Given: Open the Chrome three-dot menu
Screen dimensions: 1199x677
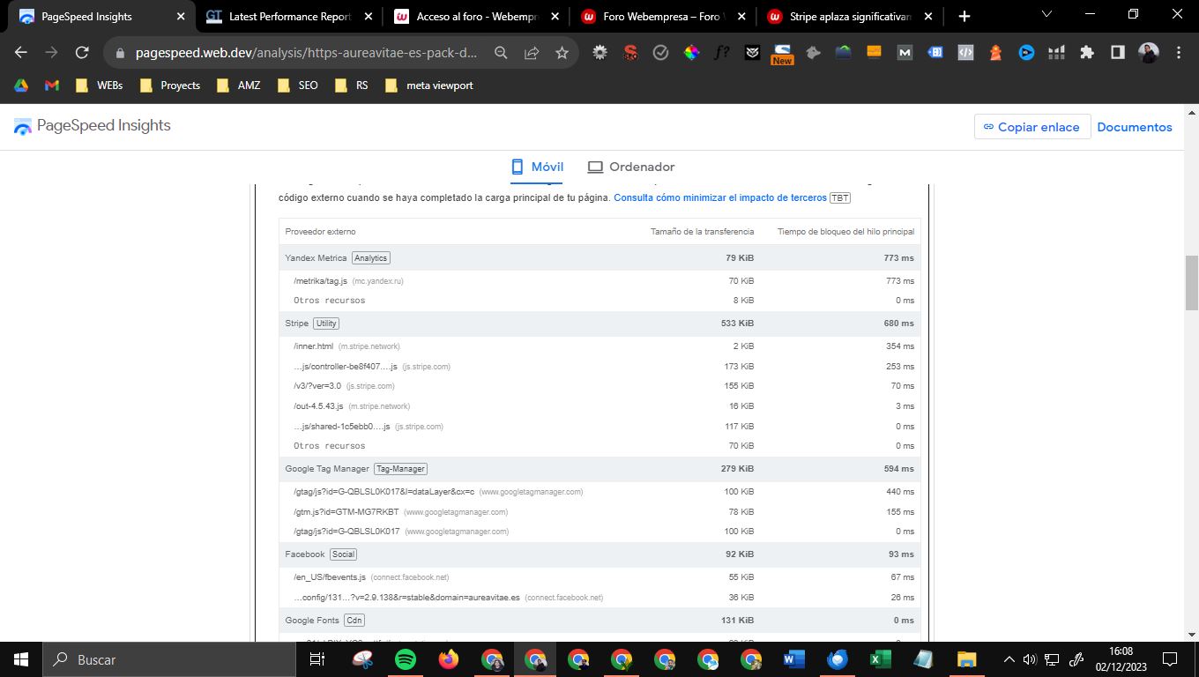Looking at the screenshot, I should click(1179, 53).
